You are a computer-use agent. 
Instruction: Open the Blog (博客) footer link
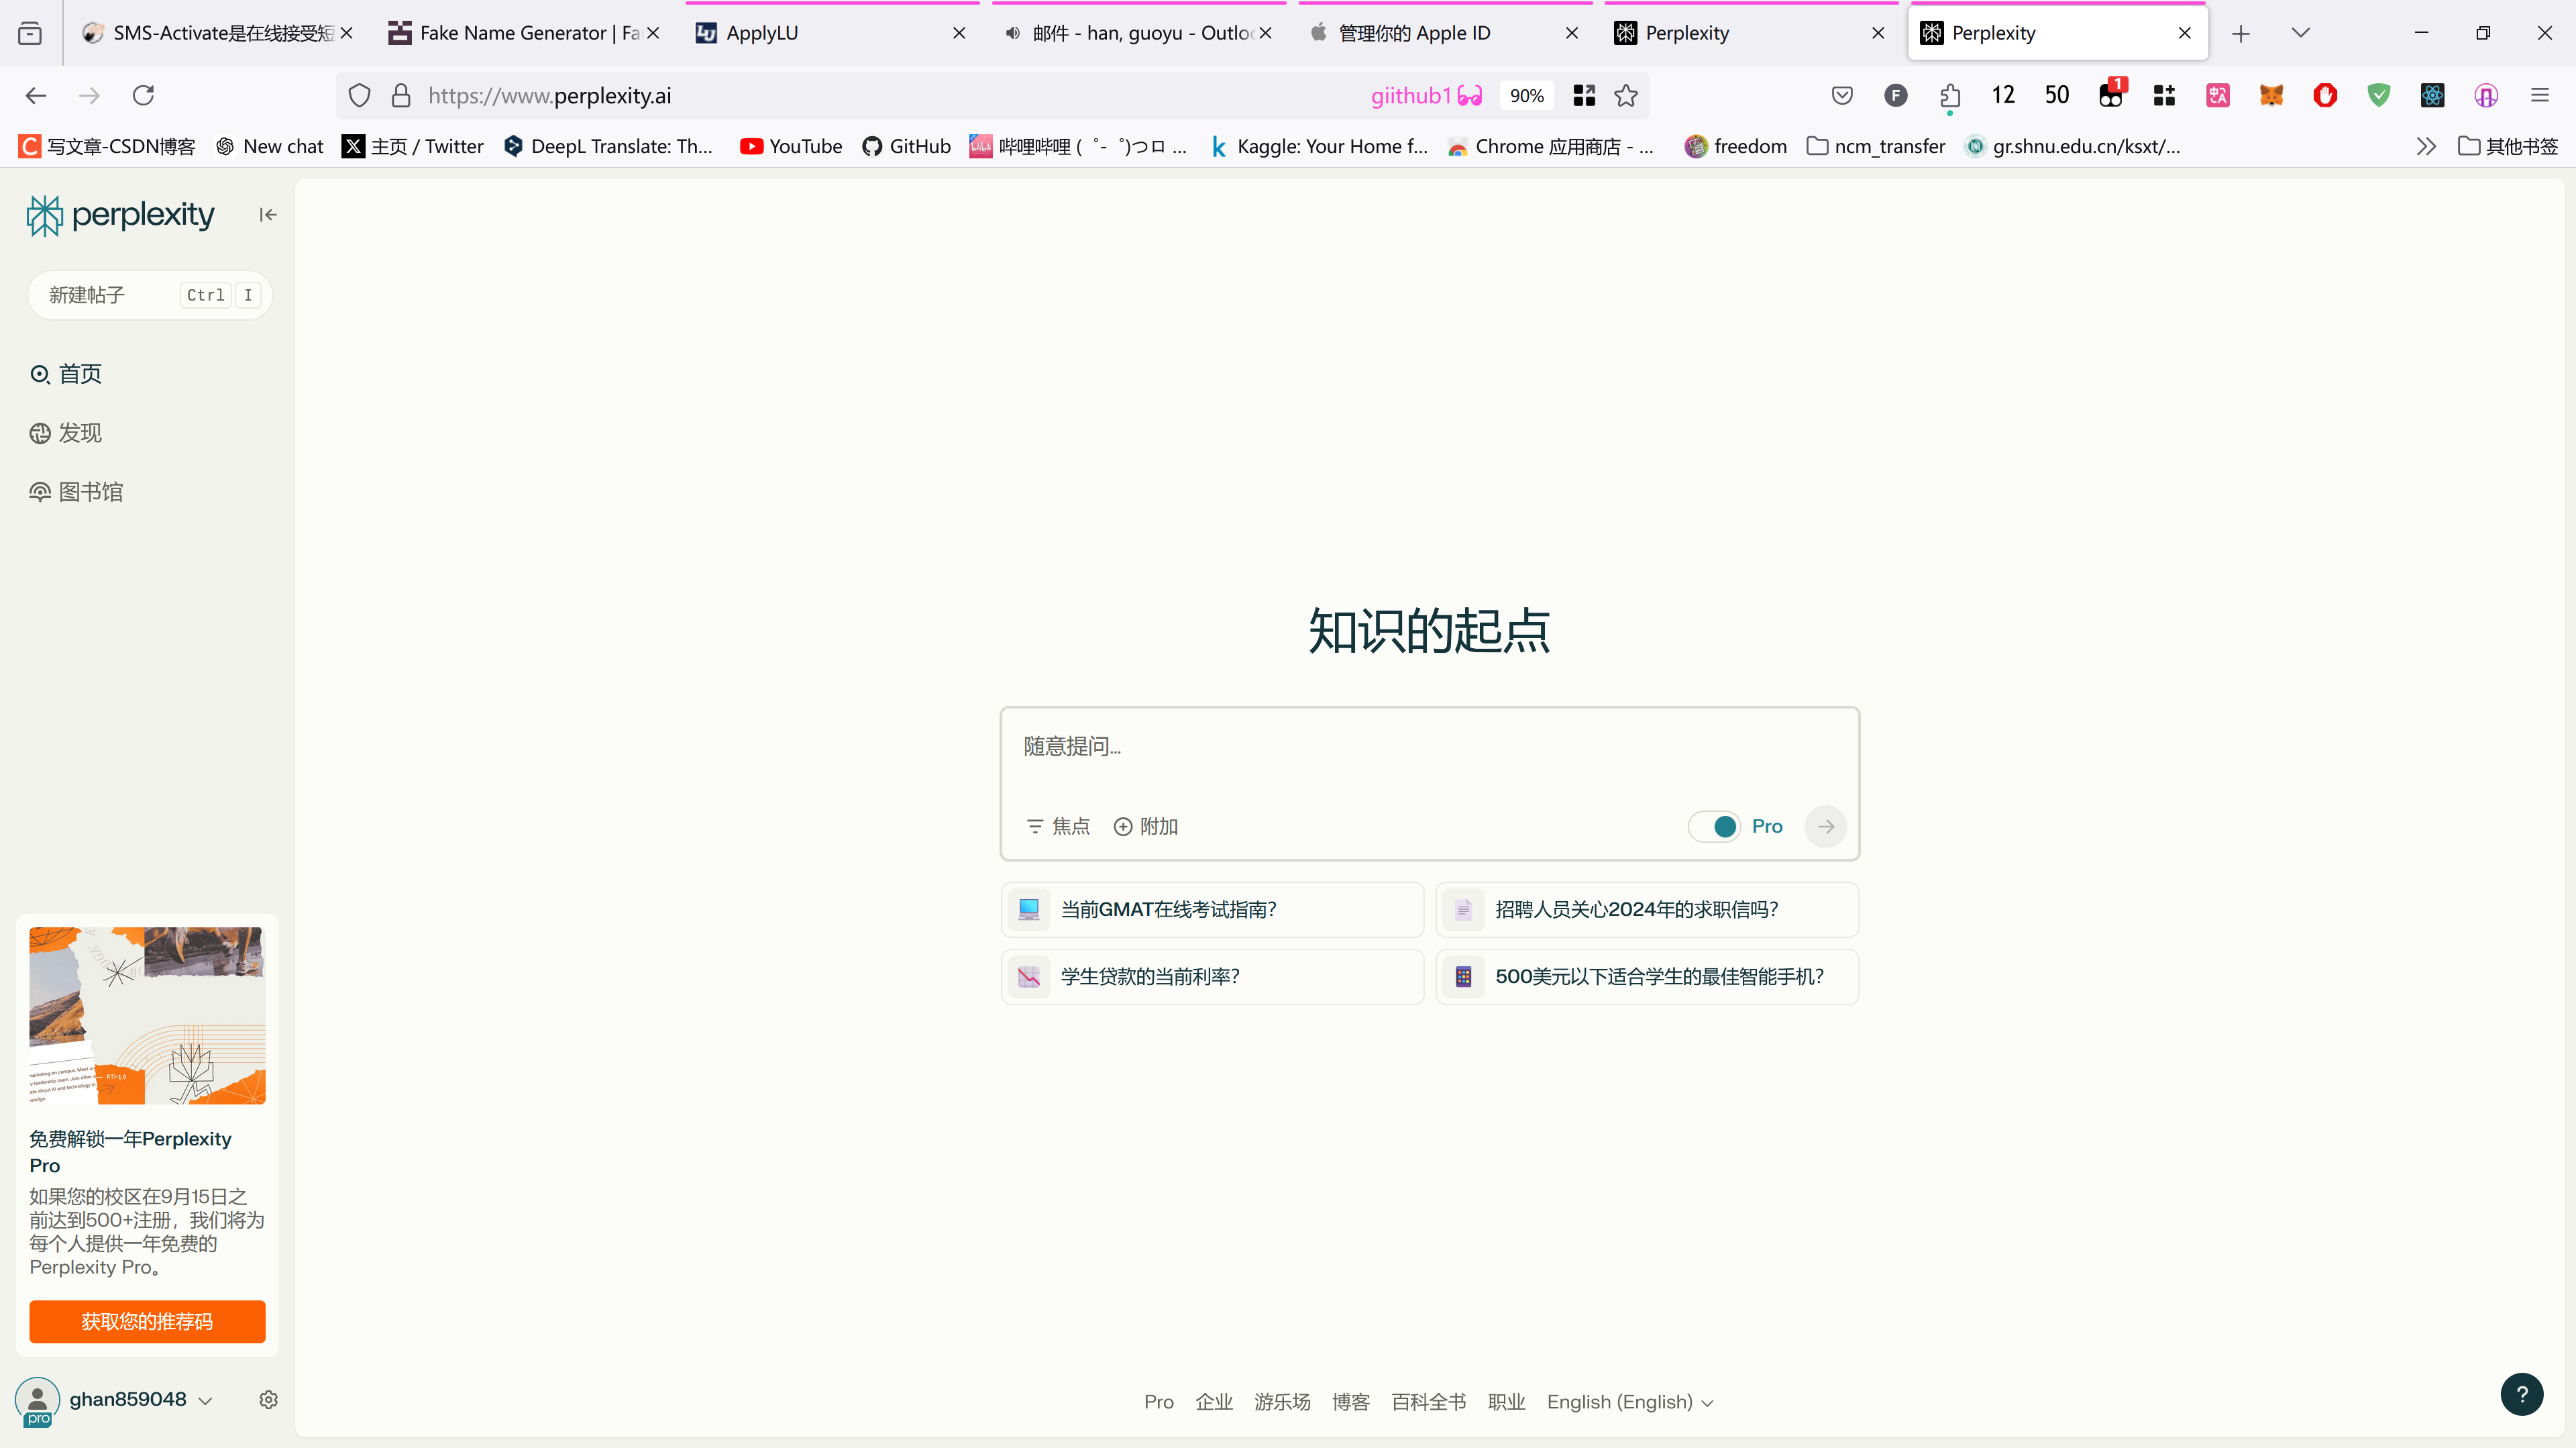pos(1350,1402)
